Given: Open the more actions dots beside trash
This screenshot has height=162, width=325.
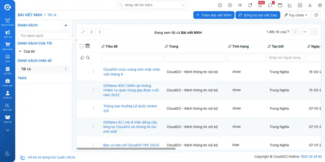Looking at the screenshot, I should coord(100,32).
